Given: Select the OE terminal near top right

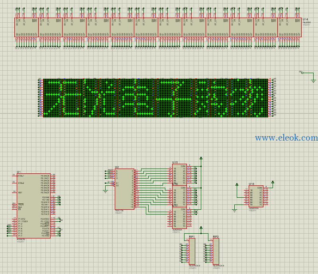Looking at the screenshot, I should tap(302, 72).
